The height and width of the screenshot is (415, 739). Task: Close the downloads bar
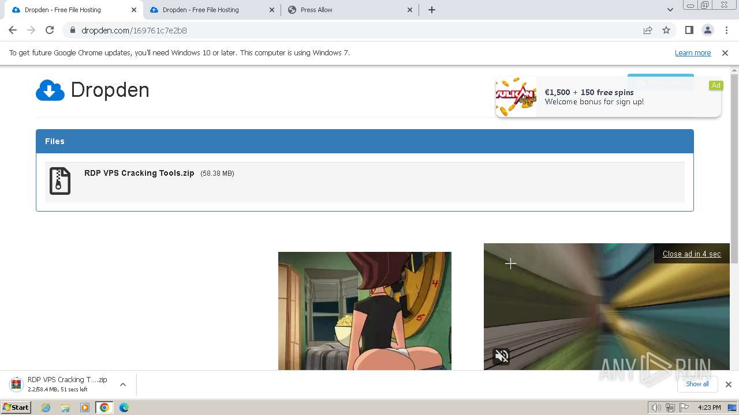[x=728, y=384]
